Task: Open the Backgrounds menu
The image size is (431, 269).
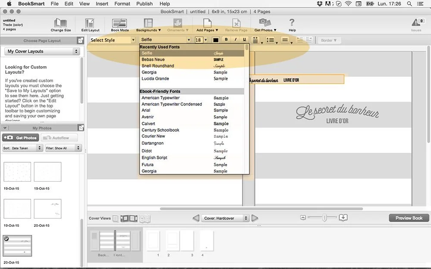Action: [x=148, y=25]
